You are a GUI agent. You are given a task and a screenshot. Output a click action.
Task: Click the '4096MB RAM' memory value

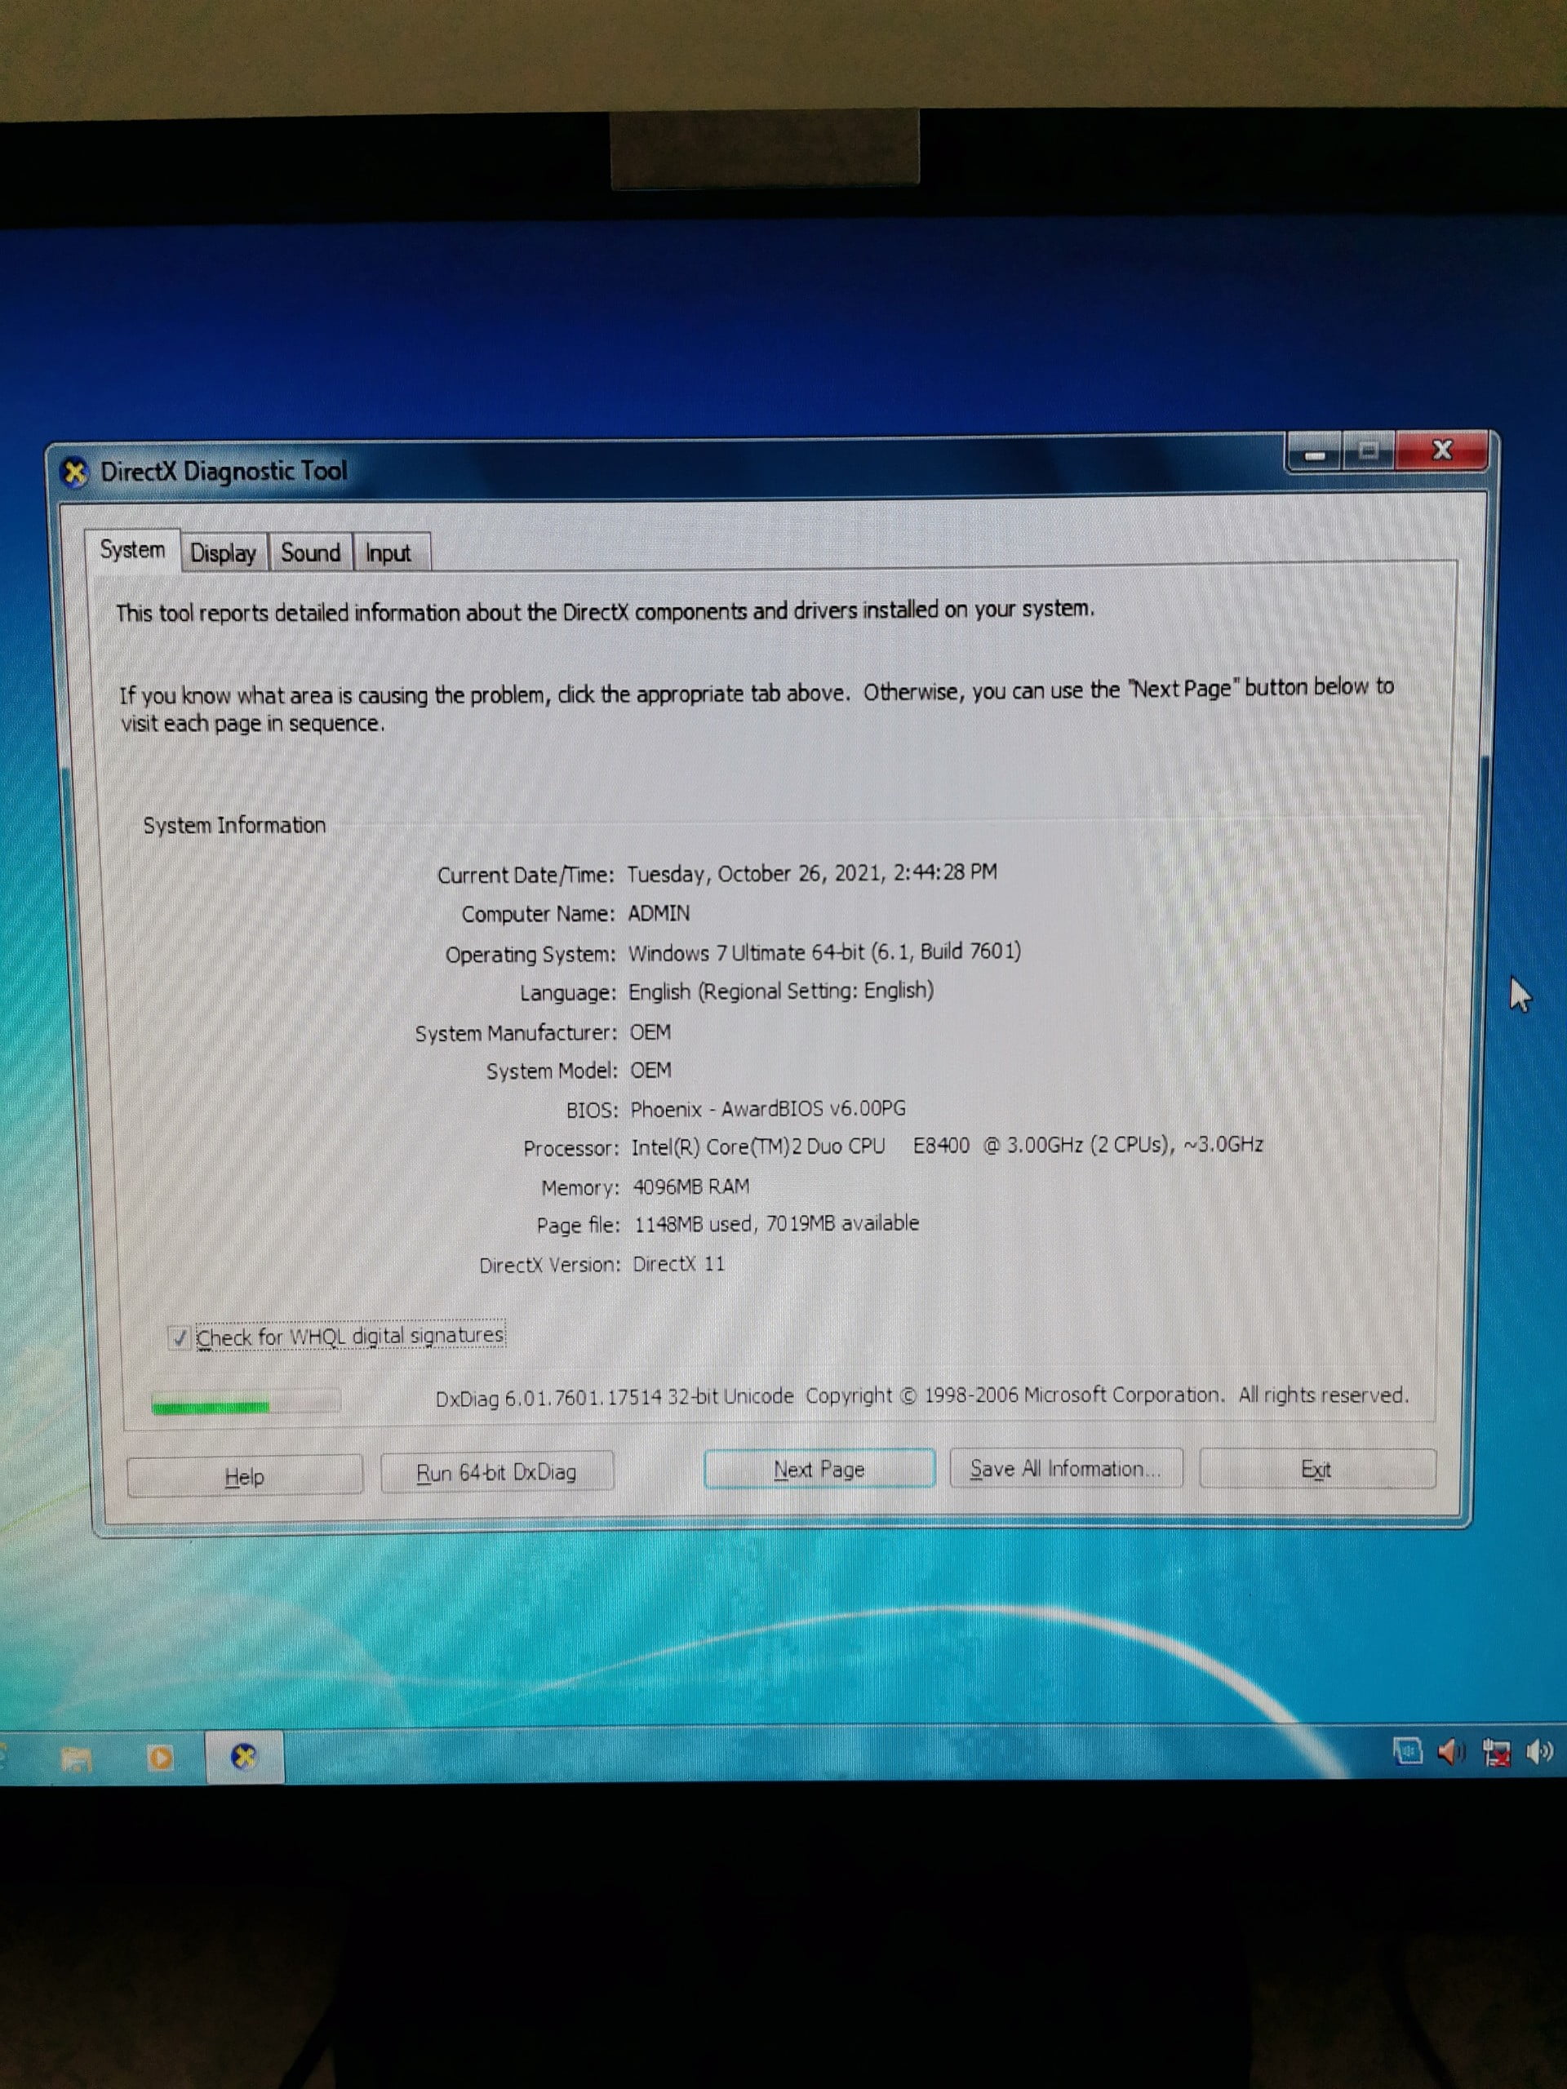coord(691,1186)
